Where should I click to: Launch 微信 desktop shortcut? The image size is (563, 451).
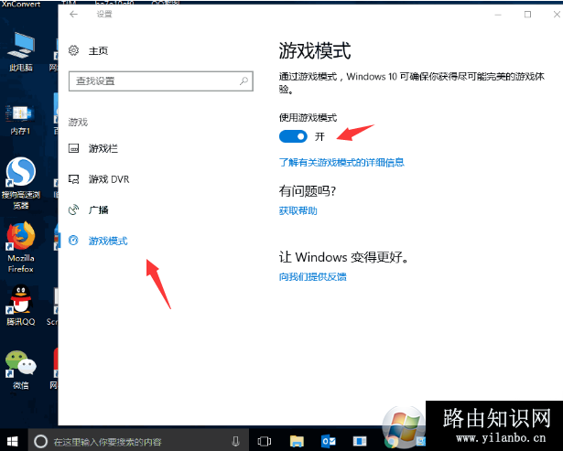tap(21, 370)
